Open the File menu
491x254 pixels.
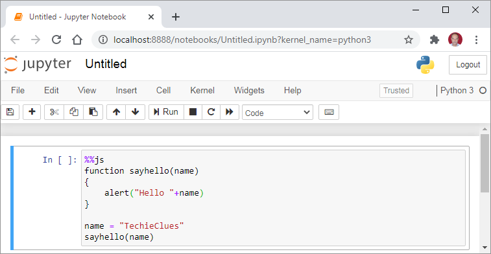tap(18, 91)
